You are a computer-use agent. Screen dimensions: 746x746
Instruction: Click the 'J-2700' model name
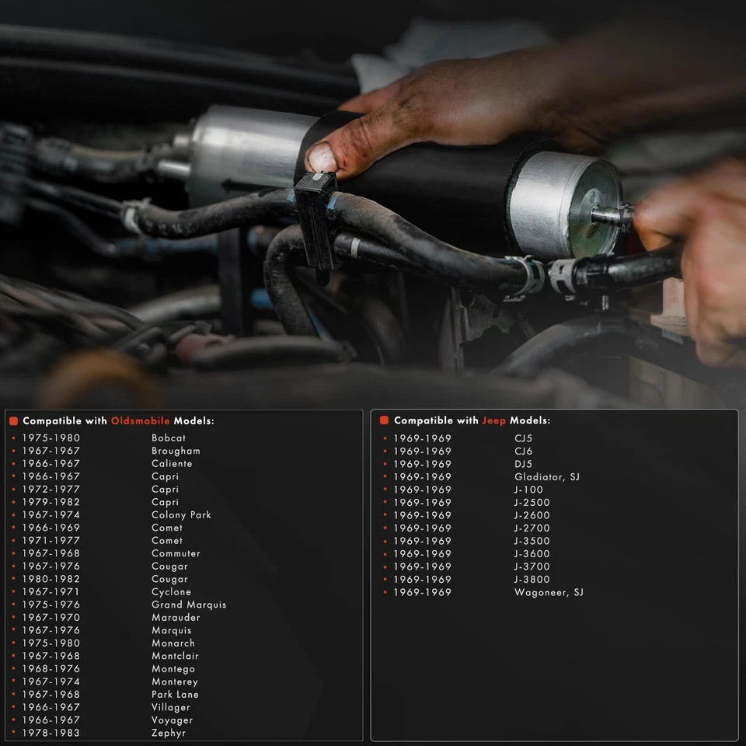tap(532, 528)
